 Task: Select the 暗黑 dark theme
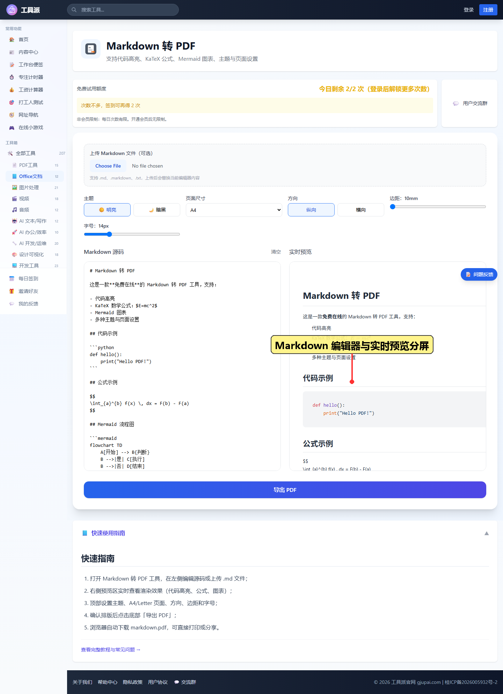[157, 210]
